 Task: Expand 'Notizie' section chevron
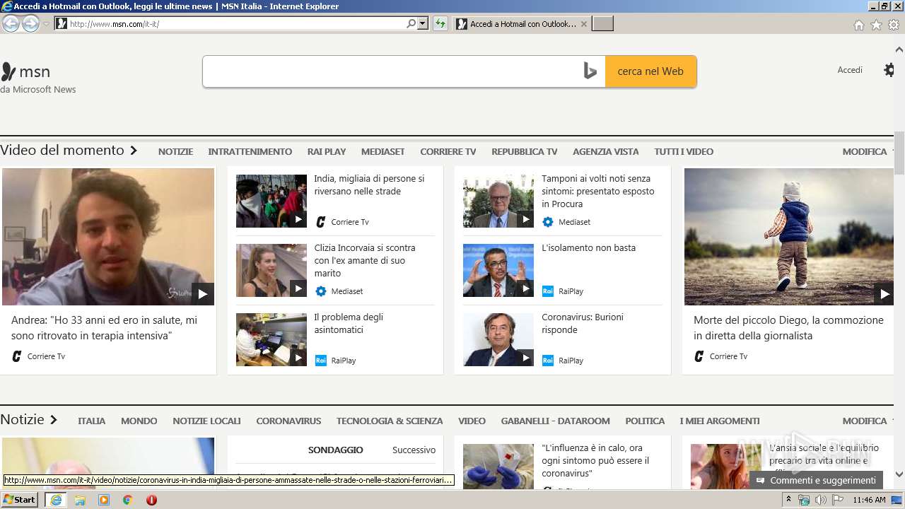53,420
